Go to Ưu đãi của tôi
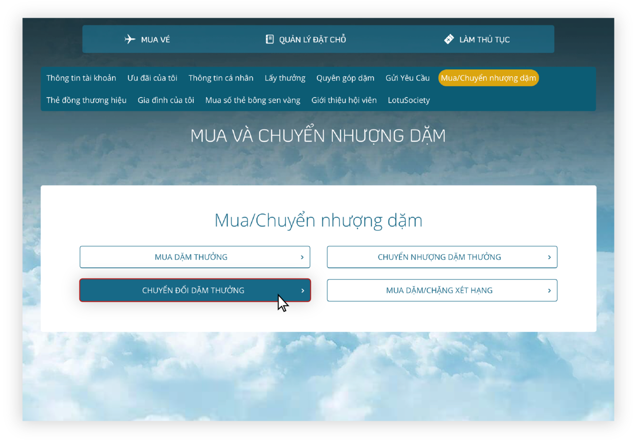Image resolution: width=637 pixels, height=443 pixels. coord(152,78)
